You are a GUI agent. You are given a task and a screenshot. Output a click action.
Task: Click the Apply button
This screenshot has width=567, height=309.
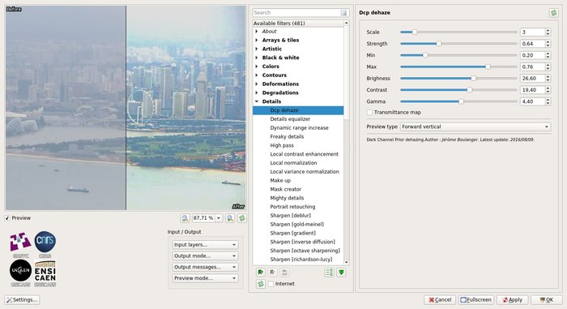[513, 300]
